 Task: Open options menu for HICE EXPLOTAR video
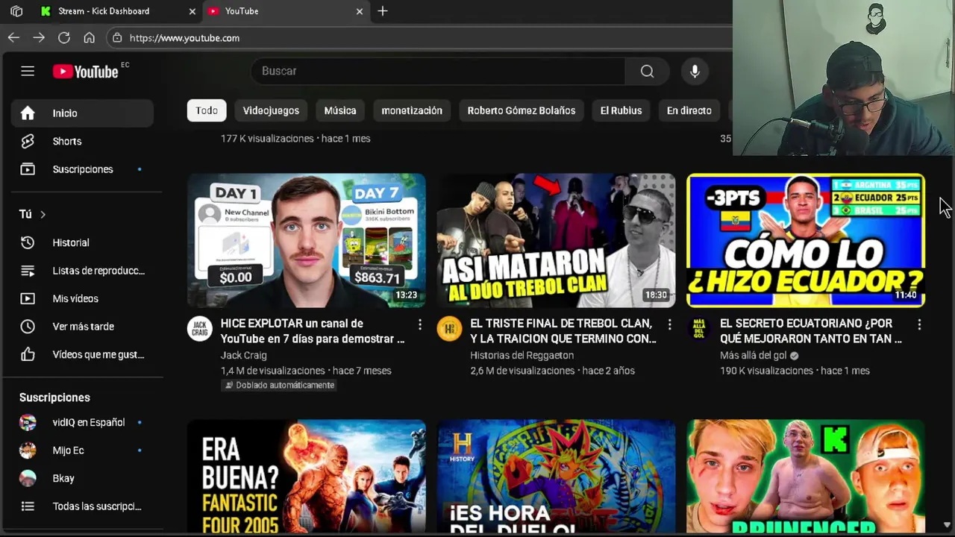coord(420,324)
